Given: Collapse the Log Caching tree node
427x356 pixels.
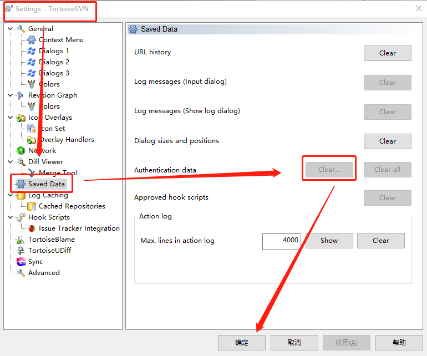Looking at the screenshot, I should tap(11, 195).
